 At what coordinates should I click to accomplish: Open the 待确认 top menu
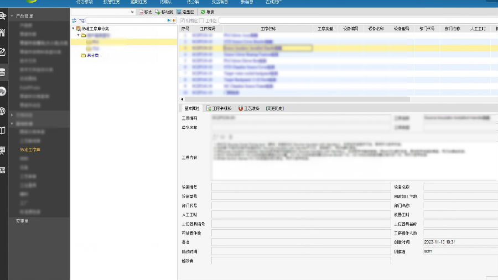coord(165,2)
